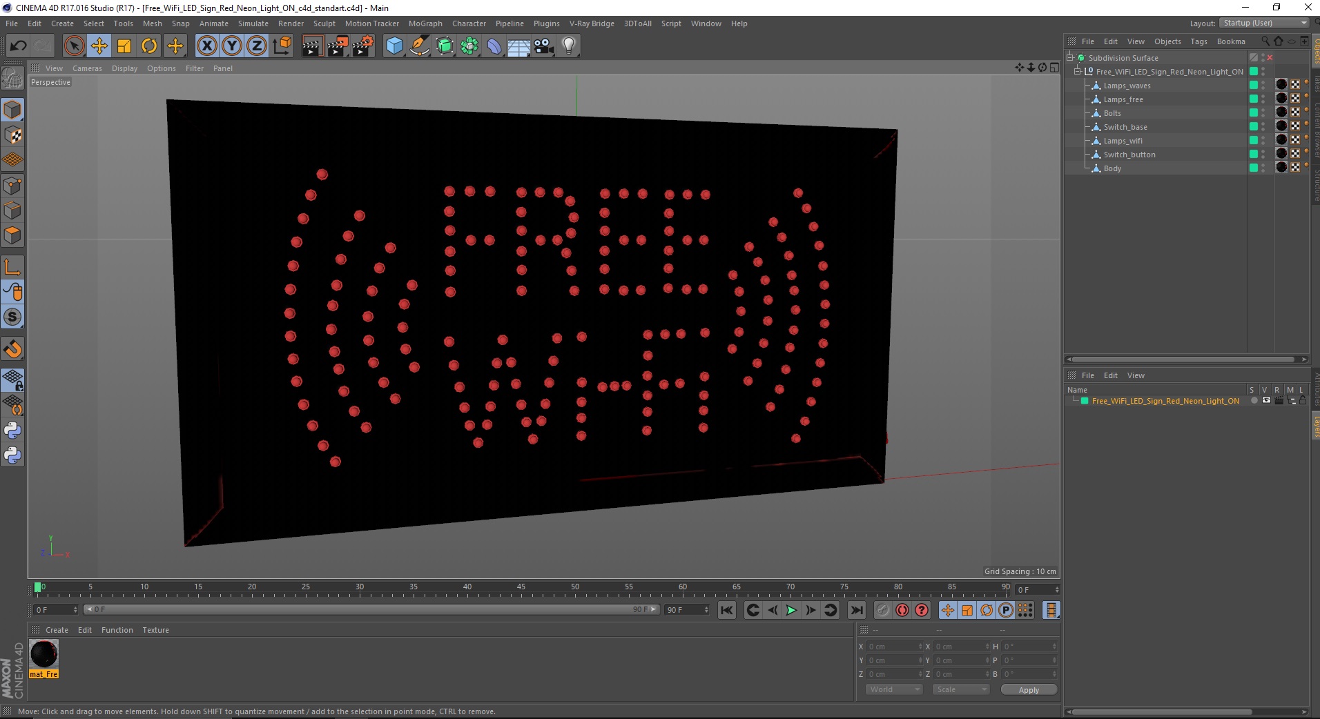Screen dimensions: 1320x719
Task: Open the Scale mode dropdown
Action: (960, 690)
